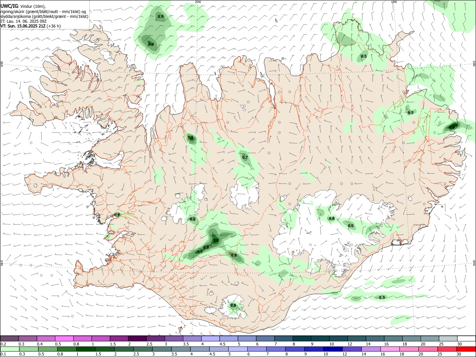Click the 20W longitude label
The image size is (476, 357).
point(198,2)
